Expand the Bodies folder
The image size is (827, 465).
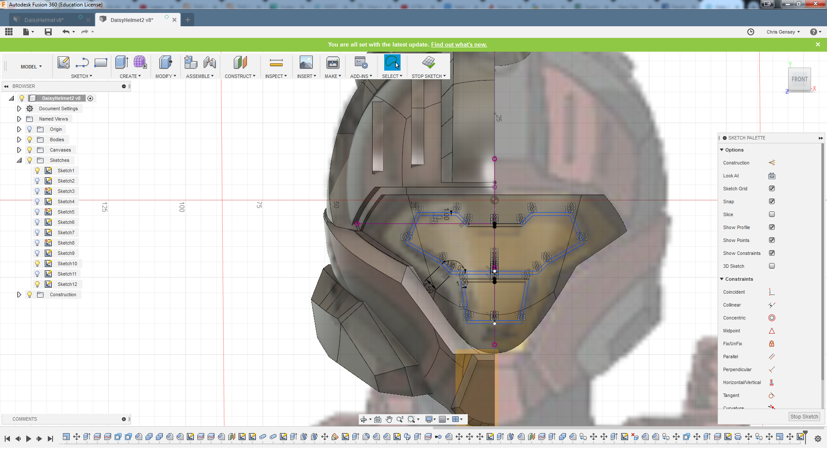click(x=19, y=139)
